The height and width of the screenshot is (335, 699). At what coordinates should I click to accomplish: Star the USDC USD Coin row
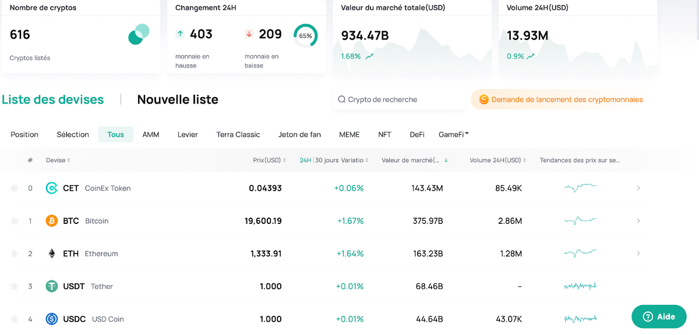14,319
